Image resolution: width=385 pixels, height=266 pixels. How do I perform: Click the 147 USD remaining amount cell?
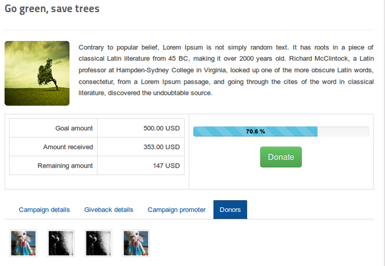click(x=141, y=166)
